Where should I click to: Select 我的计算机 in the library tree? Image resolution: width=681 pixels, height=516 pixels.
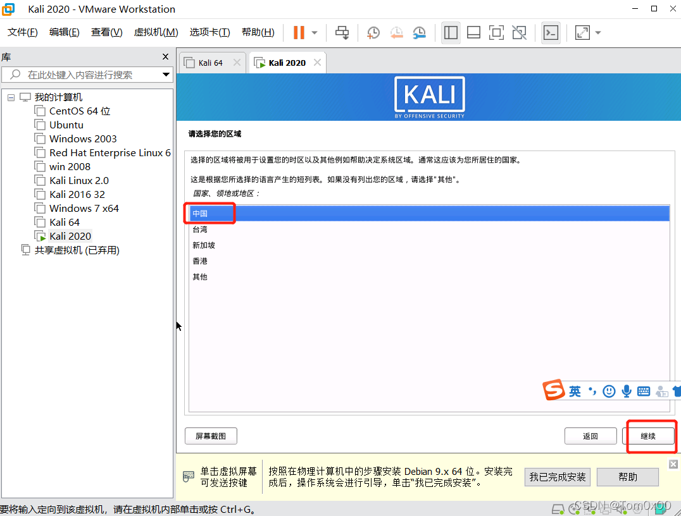tap(58, 97)
